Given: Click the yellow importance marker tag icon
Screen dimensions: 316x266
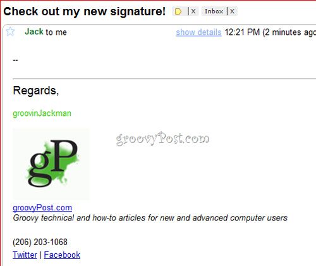Looking at the screenshot, I should tap(178, 11).
